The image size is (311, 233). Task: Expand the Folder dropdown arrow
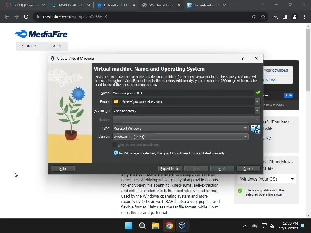pos(257,102)
